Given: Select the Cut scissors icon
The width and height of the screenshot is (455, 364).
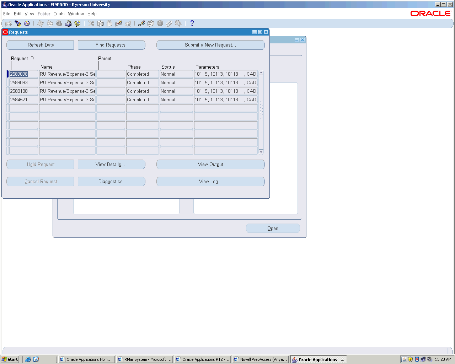Looking at the screenshot, I should click(x=91, y=23).
